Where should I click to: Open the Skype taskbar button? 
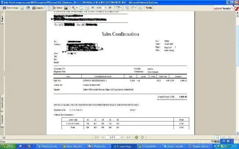[x=174, y=146]
